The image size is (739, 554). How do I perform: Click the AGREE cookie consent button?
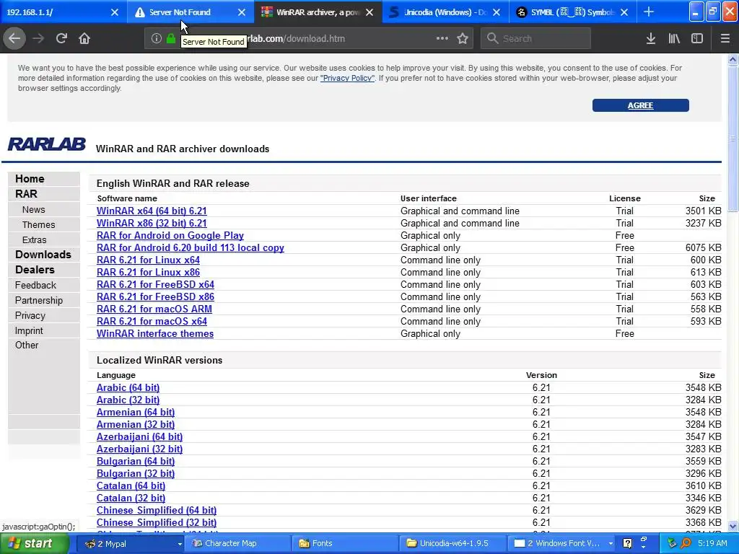pyautogui.click(x=641, y=105)
